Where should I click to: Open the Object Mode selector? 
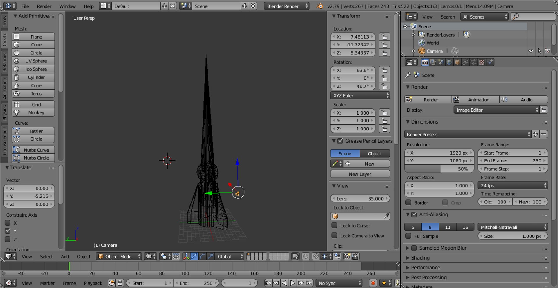(119, 256)
